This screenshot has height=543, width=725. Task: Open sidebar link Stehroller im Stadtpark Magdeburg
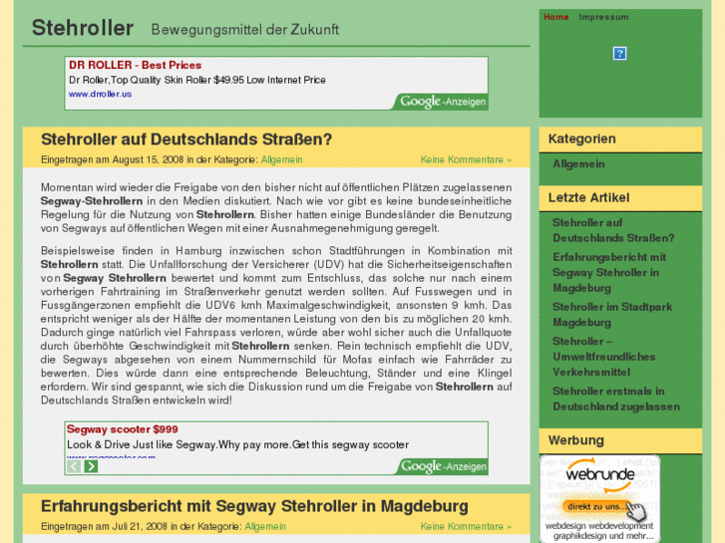612,314
